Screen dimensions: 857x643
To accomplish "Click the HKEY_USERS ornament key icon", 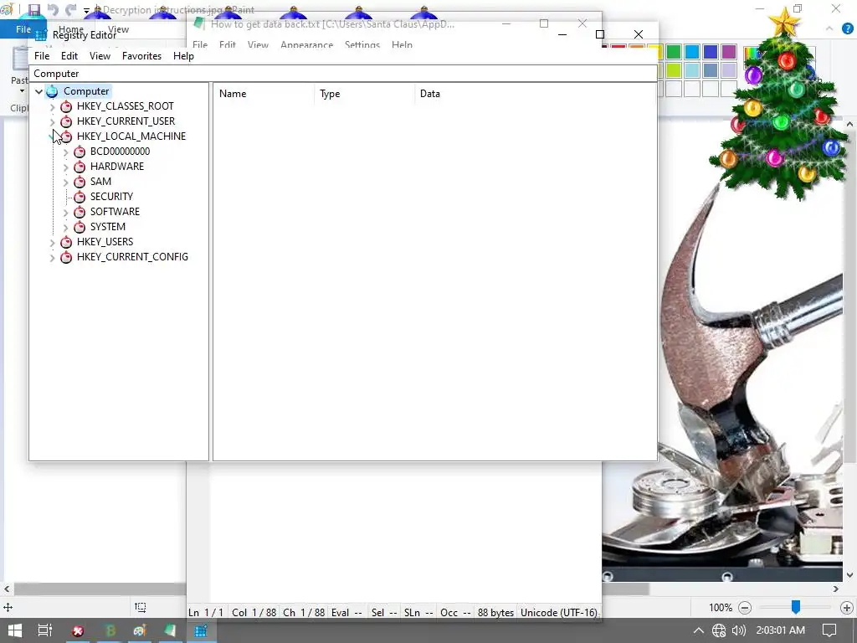I will 66,242.
